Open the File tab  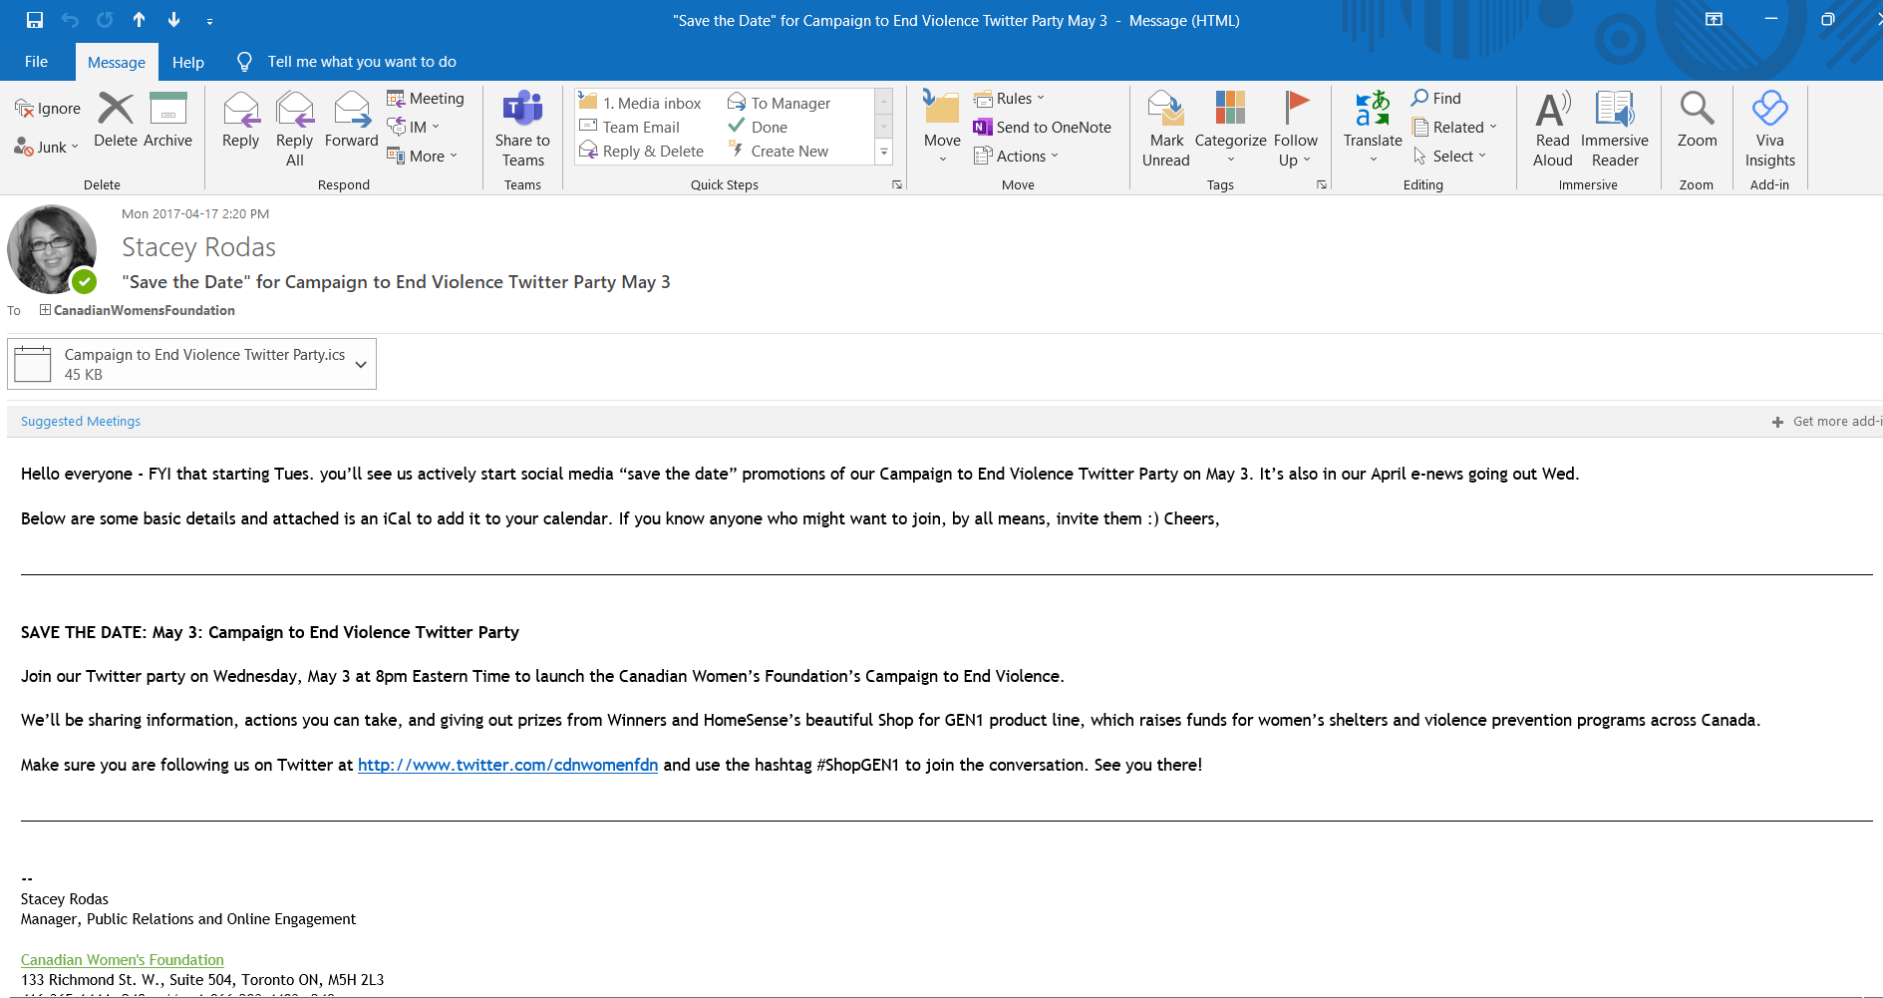36,62
